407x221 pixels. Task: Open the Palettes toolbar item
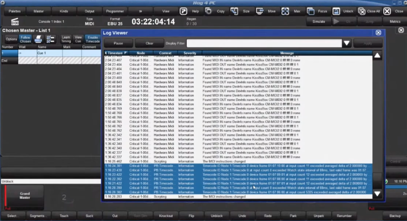pyautogui.click(x=15, y=10)
